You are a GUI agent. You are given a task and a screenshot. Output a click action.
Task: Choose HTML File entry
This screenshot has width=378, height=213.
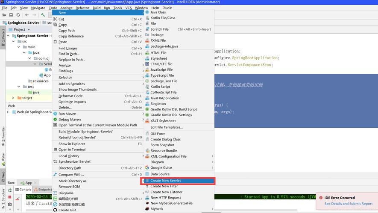coord(179,53)
